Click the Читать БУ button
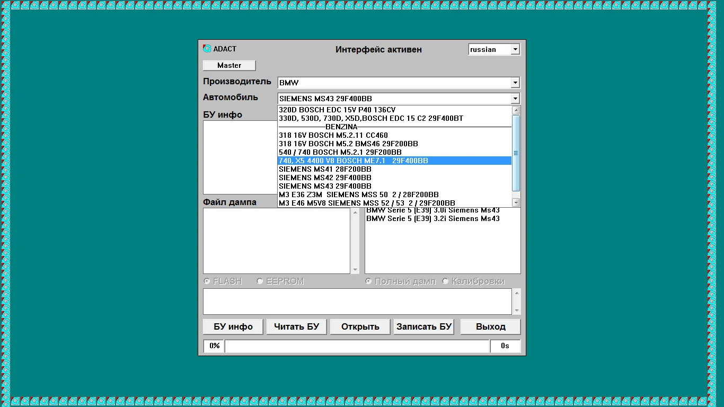Image resolution: width=724 pixels, height=407 pixels. point(296,326)
